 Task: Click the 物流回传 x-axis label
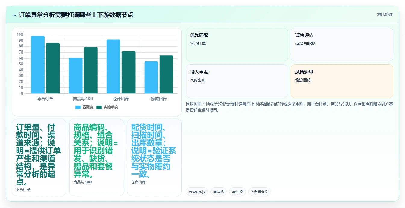pyautogui.click(x=159, y=99)
